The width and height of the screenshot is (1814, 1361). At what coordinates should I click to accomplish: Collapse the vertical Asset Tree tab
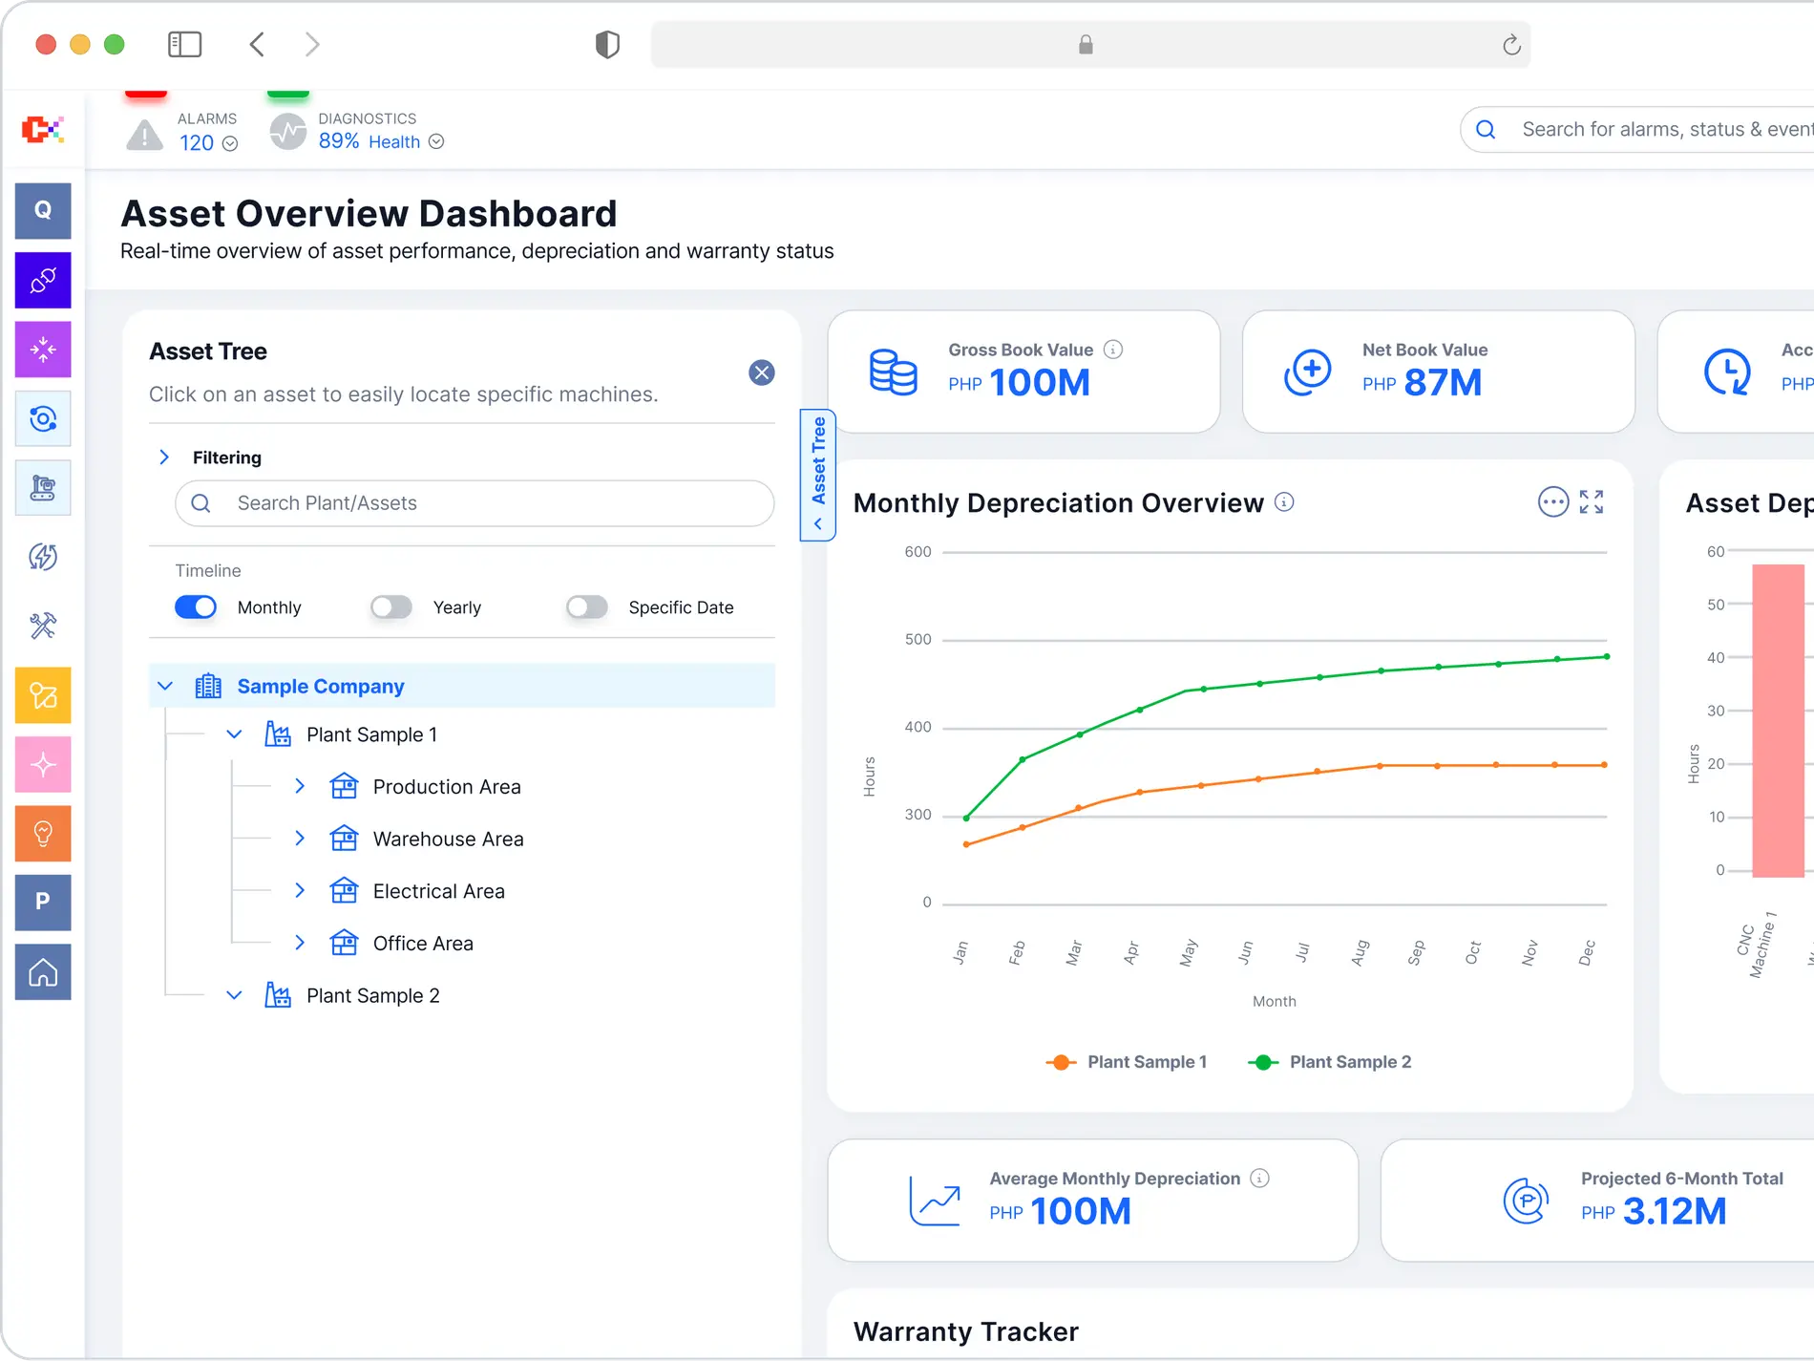818,475
